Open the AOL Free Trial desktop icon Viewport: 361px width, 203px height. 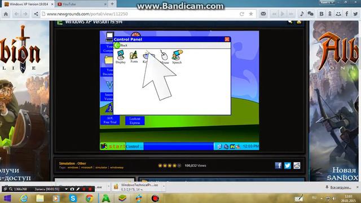[x=110, y=115]
